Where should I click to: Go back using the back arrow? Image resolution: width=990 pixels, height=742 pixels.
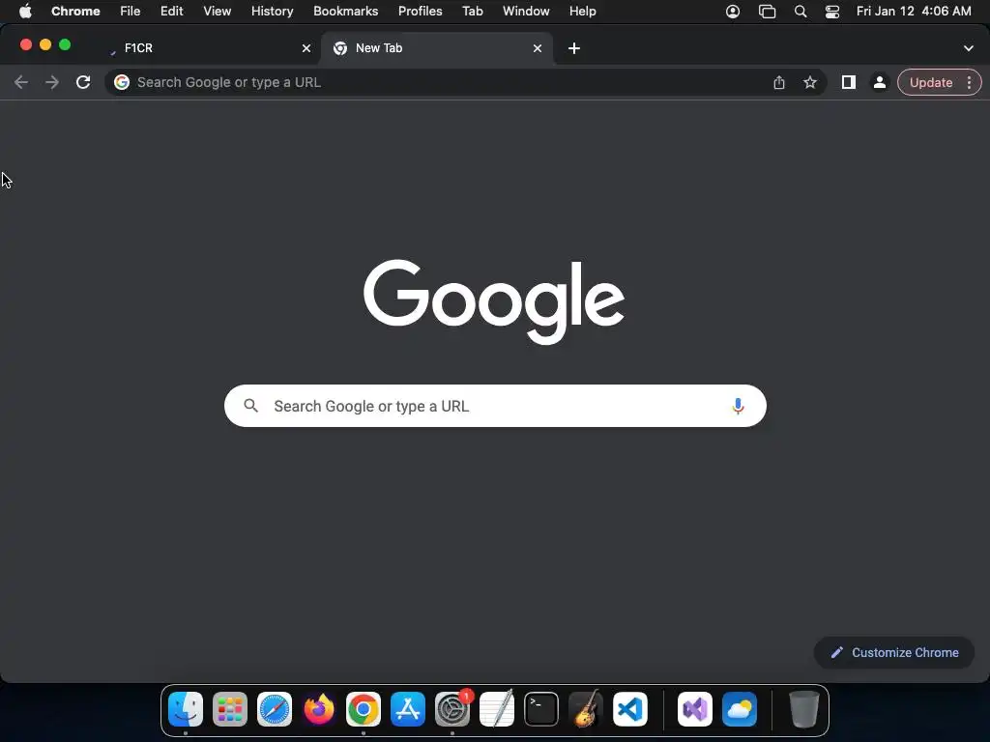[x=21, y=83]
